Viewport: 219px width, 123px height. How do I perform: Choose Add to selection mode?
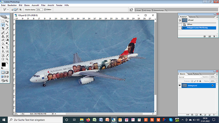click(15, 10)
